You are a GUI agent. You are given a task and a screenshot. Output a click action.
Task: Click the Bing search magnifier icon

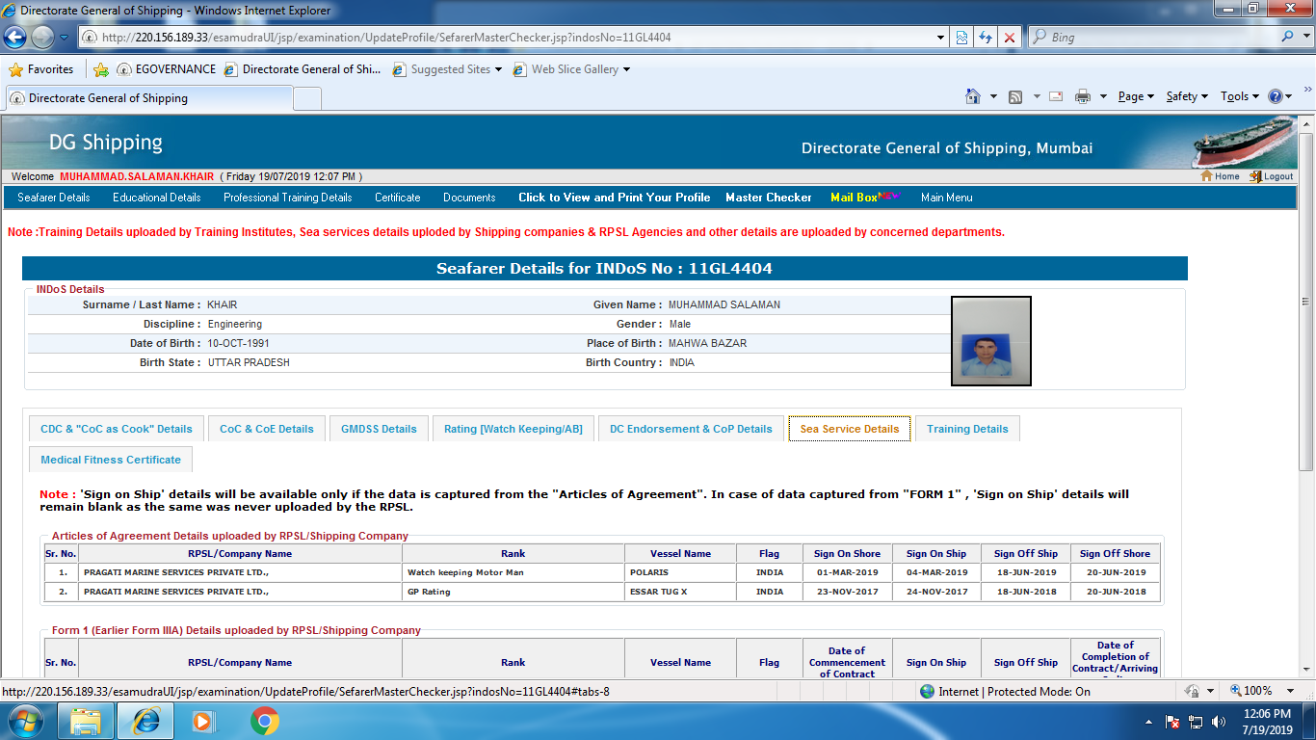click(1289, 38)
